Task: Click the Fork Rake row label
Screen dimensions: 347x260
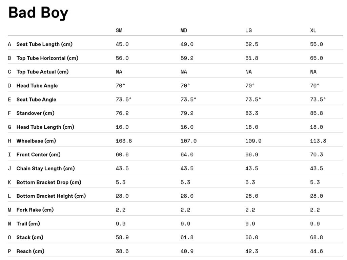Action: (x=35, y=210)
